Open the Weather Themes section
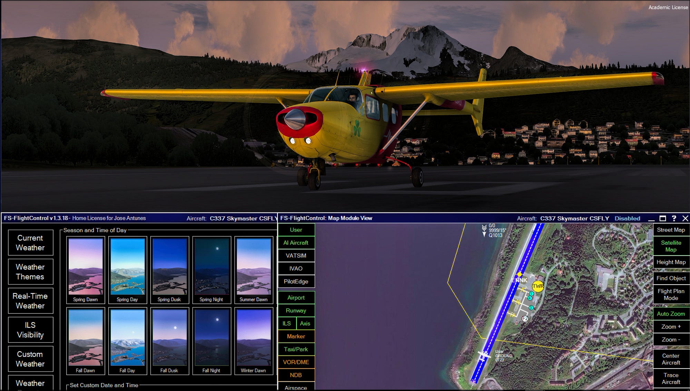The image size is (690, 391). (x=30, y=272)
